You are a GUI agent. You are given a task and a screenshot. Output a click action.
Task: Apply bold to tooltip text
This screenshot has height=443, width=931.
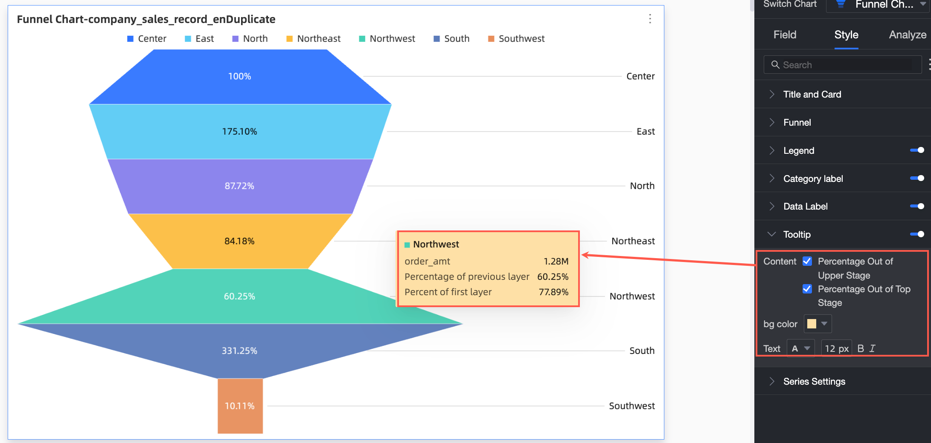point(861,348)
